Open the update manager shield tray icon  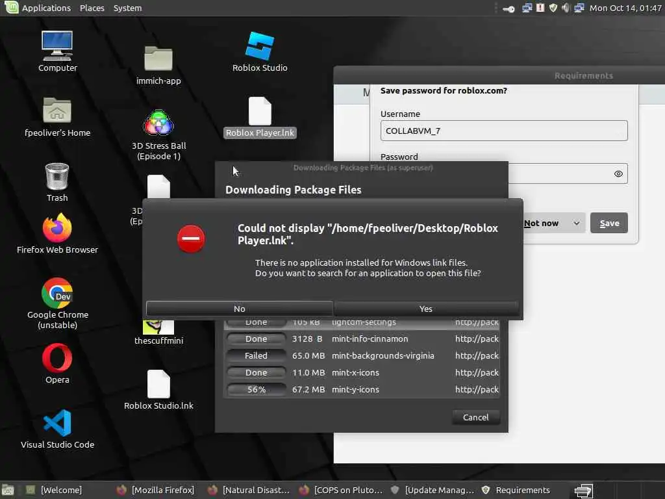coord(553,8)
